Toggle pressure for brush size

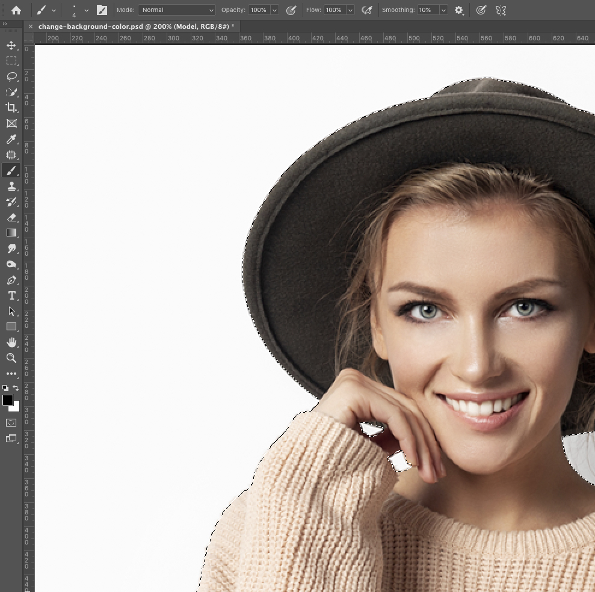coord(481,10)
